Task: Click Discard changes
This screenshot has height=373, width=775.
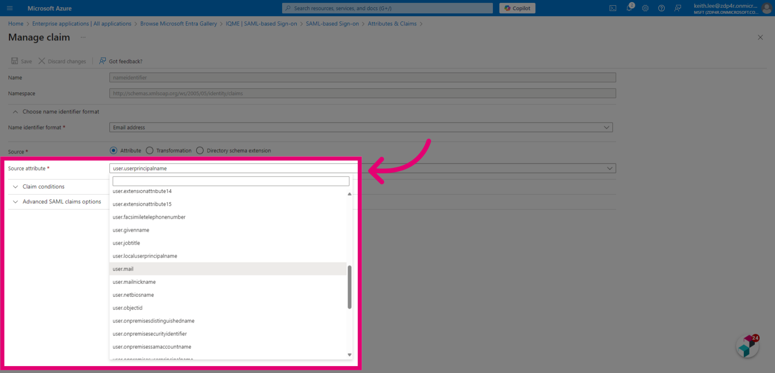Action: [x=62, y=61]
